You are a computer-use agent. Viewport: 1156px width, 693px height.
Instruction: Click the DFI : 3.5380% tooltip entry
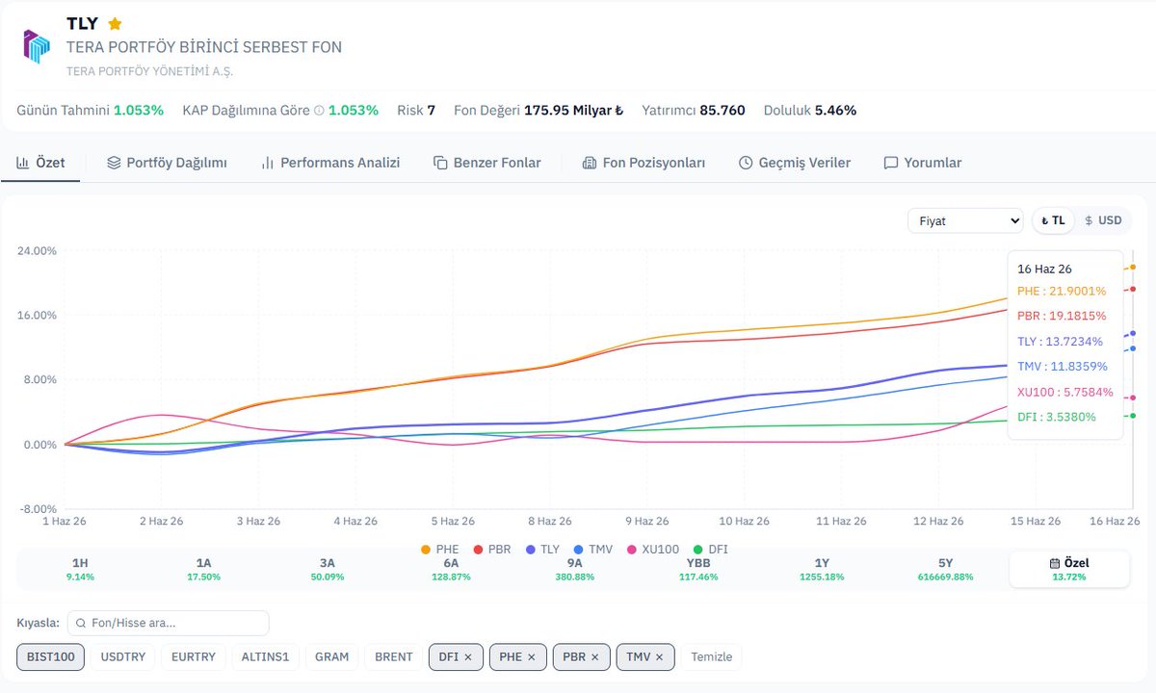[x=1057, y=417]
